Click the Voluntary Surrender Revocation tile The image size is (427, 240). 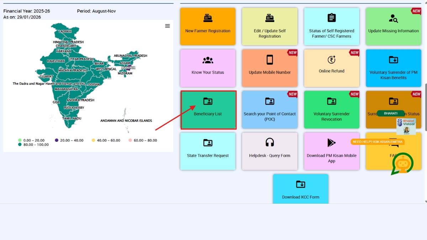pos(331,110)
